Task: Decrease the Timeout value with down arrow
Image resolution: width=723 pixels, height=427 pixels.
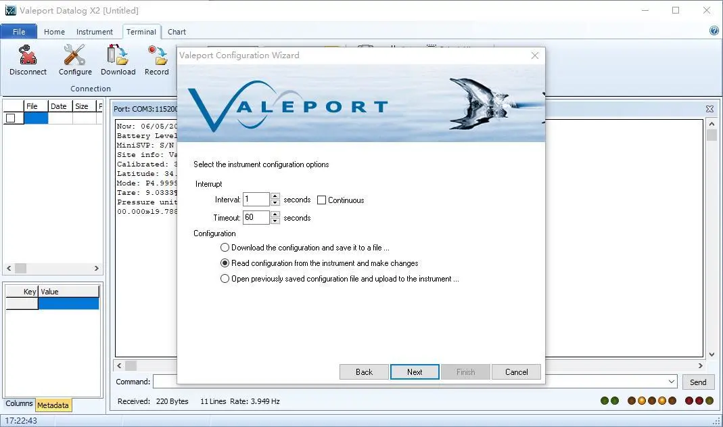Action: coord(275,221)
